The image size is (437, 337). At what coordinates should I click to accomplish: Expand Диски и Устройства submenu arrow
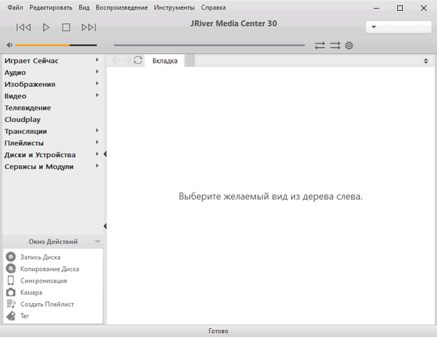click(98, 154)
